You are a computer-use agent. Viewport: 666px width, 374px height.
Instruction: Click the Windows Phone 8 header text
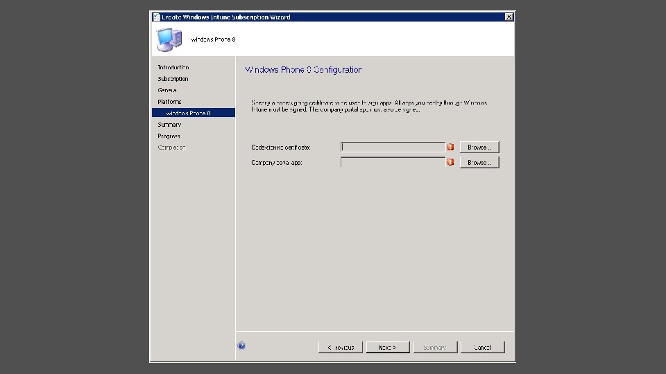click(x=213, y=39)
